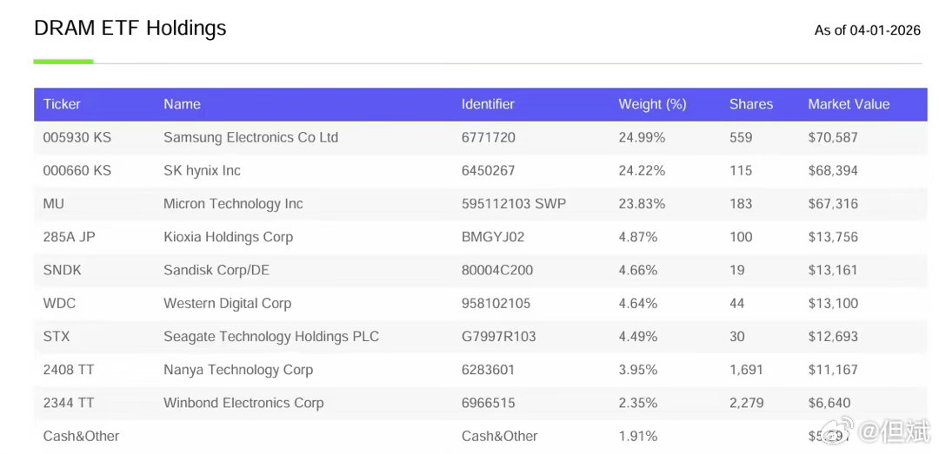Click the DRAM ETF Holdings title
Screen dimensions: 939x454
pos(130,29)
